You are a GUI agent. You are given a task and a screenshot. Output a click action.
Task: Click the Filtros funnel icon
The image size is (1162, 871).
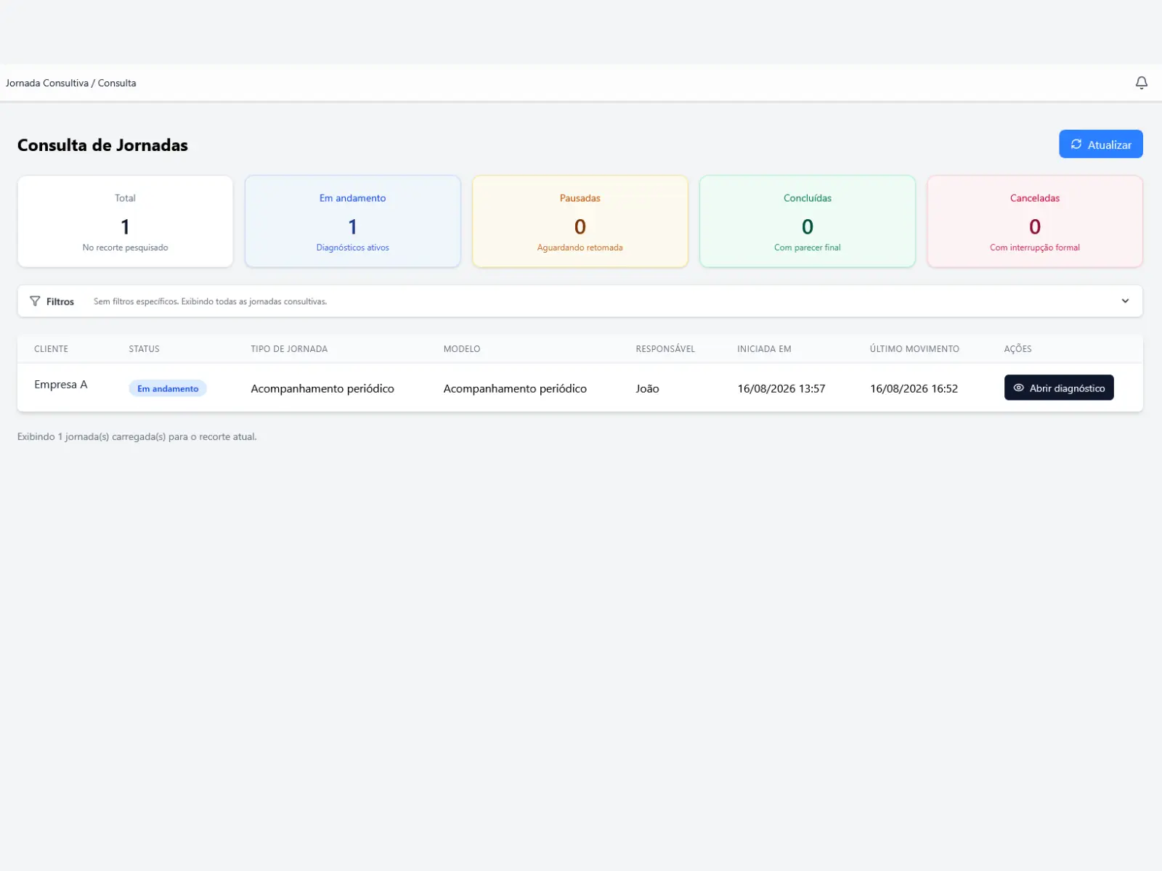coord(35,301)
